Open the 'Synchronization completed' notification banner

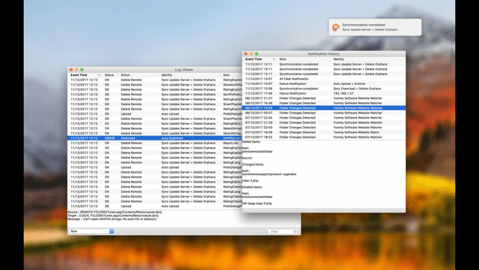click(x=375, y=27)
